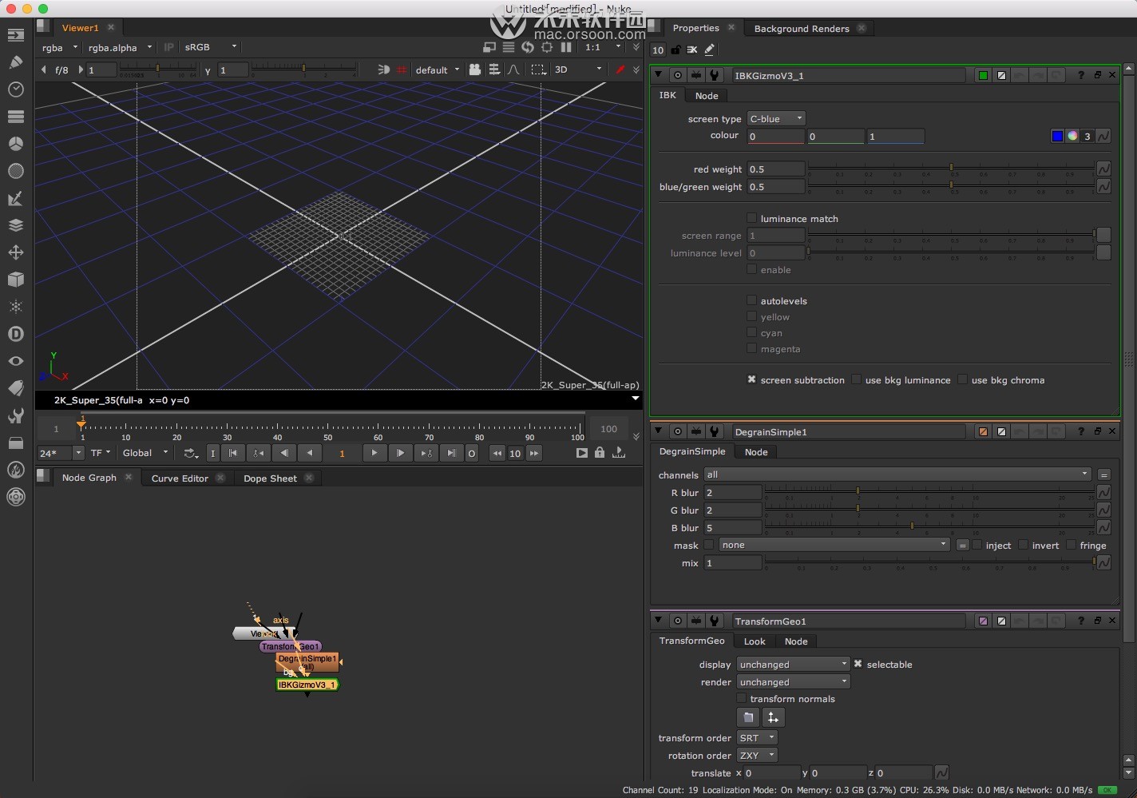Enable the inject checkbox in DegrainSimple1
The width and height of the screenshot is (1137, 798).
(977, 545)
